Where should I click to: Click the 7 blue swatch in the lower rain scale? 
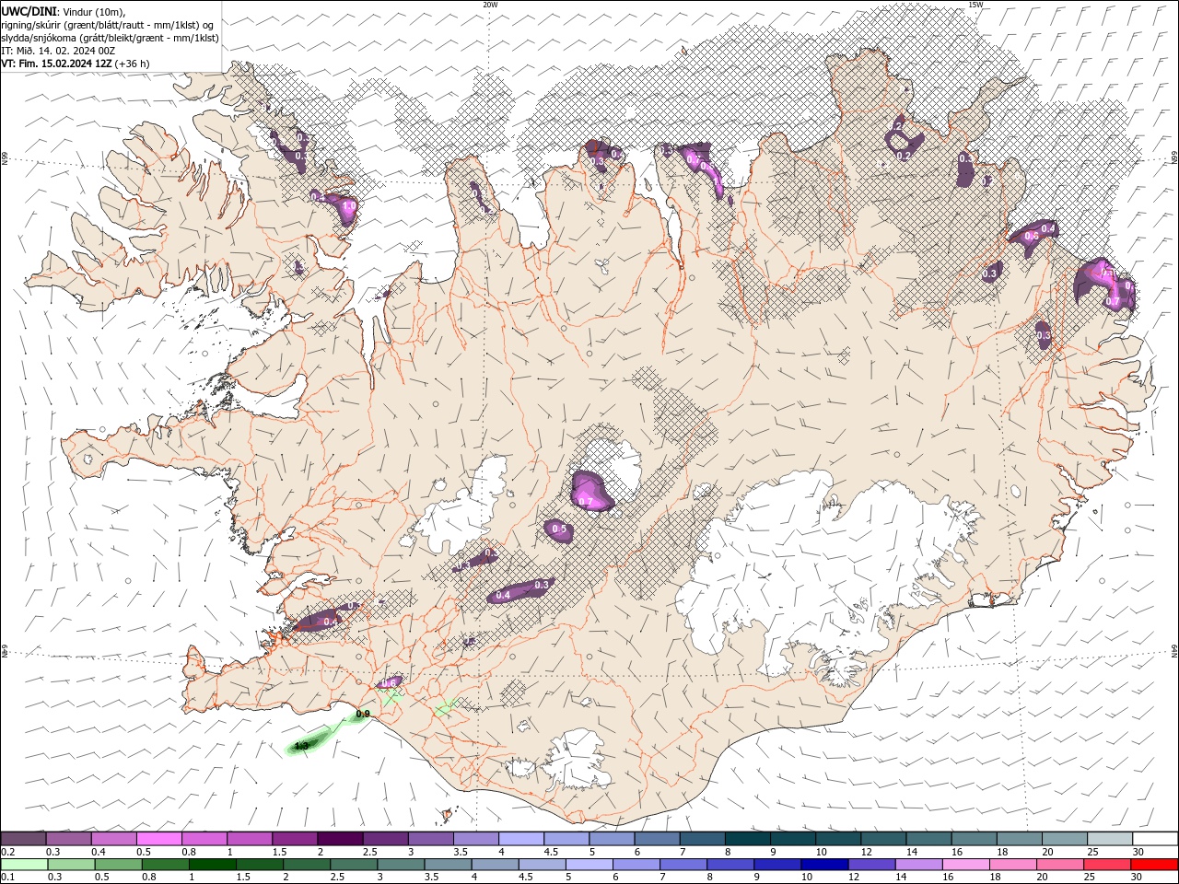click(x=683, y=865)
